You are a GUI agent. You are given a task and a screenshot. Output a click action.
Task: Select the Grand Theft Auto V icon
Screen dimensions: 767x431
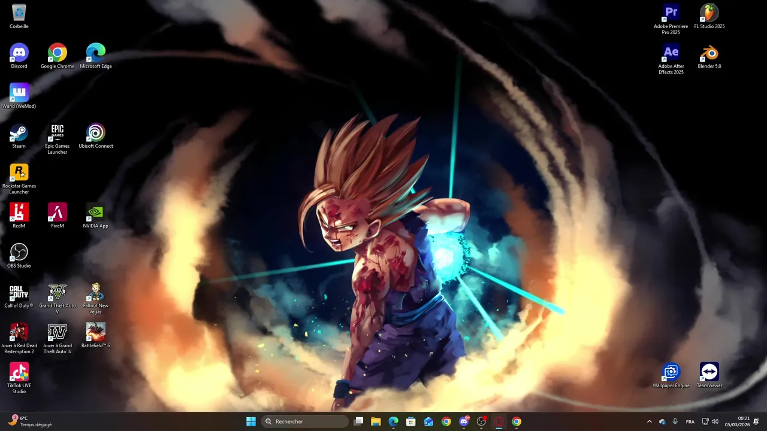58,299
